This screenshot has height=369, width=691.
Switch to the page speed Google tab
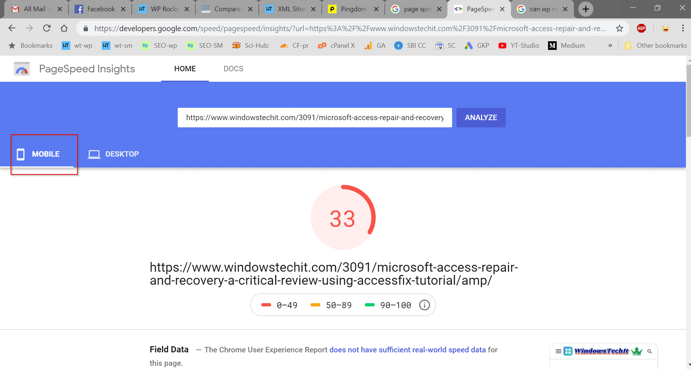(x=416, y=9)
